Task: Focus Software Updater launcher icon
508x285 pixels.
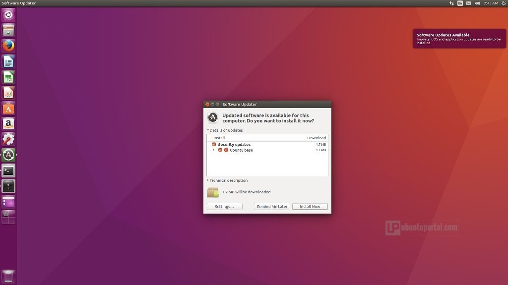Action: point(8,155)
